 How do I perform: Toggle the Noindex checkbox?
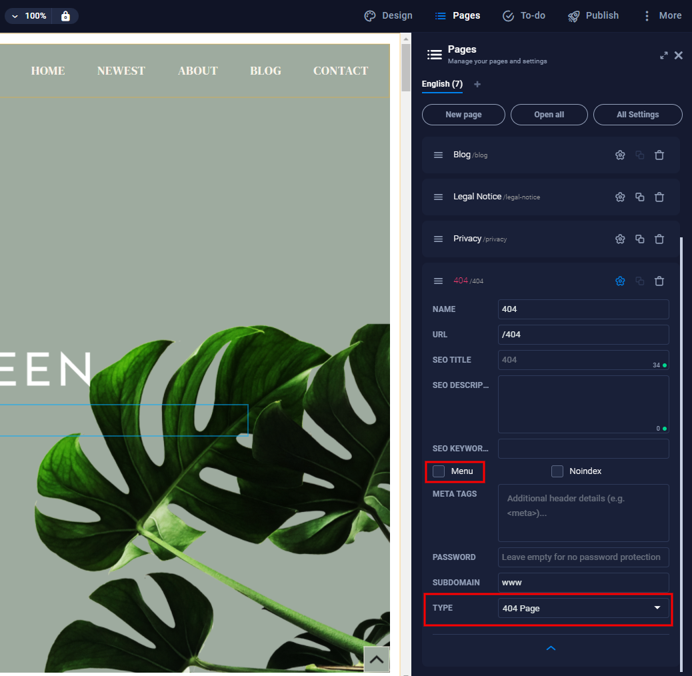[557, 471]
